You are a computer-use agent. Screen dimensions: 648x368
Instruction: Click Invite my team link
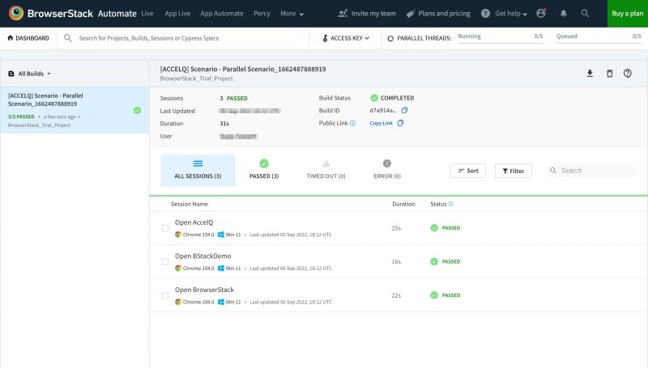[x=373, y=13]
